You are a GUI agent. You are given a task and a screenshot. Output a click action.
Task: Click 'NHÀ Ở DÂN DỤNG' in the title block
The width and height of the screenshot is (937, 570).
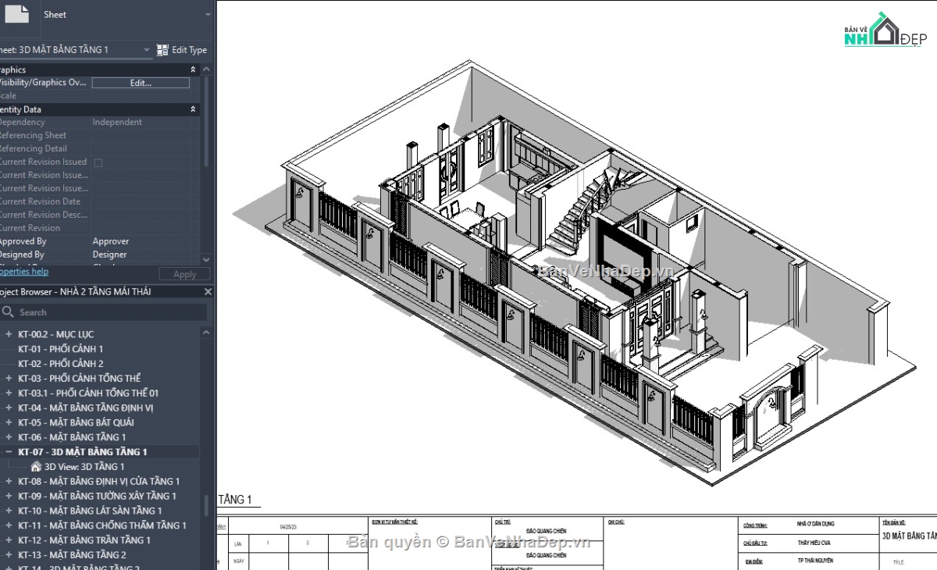tap(814, 524)
